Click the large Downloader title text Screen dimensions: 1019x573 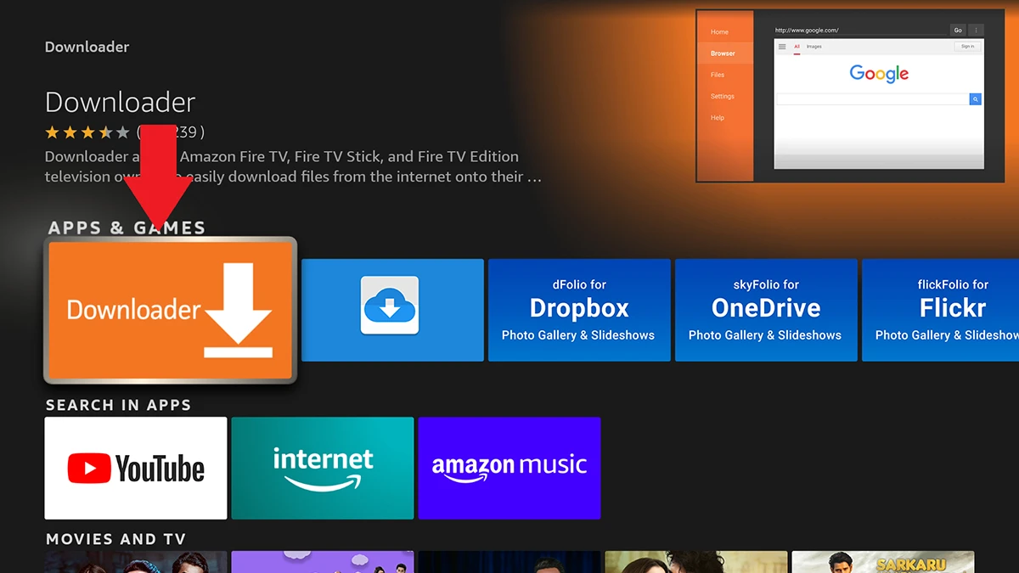pos(120,103)
